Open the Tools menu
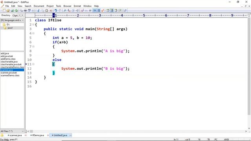 (x=58, y=6)
